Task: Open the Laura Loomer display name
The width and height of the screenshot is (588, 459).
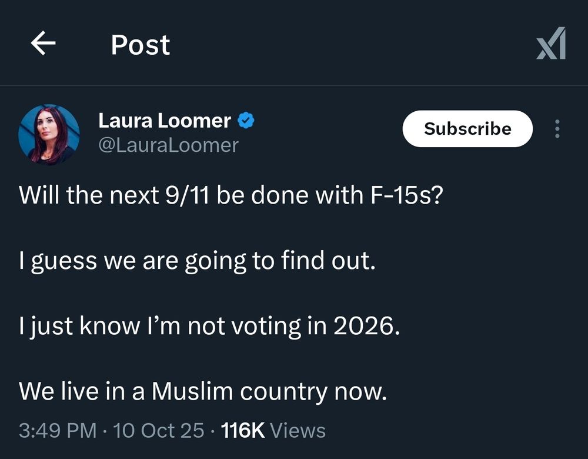Action: point(165,121)
